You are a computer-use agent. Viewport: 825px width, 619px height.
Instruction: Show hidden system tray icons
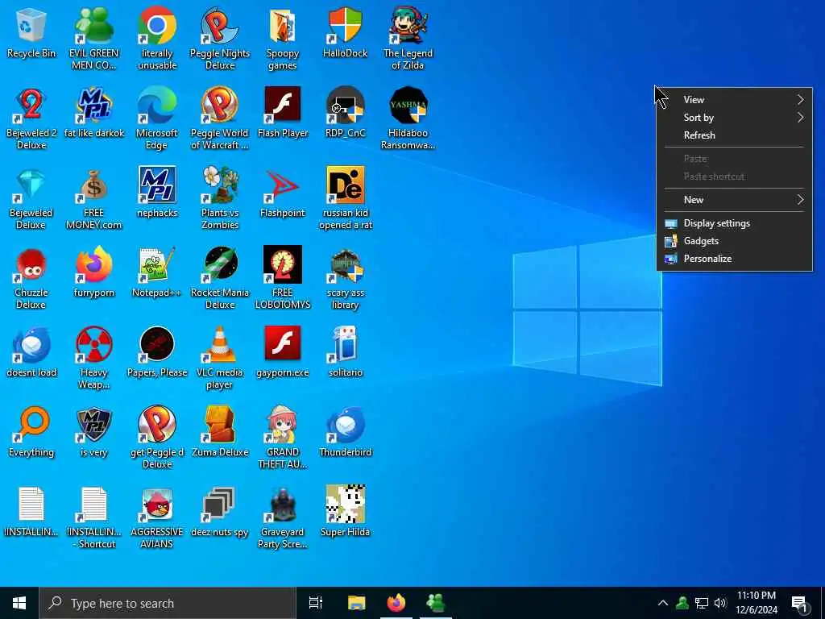663,603
